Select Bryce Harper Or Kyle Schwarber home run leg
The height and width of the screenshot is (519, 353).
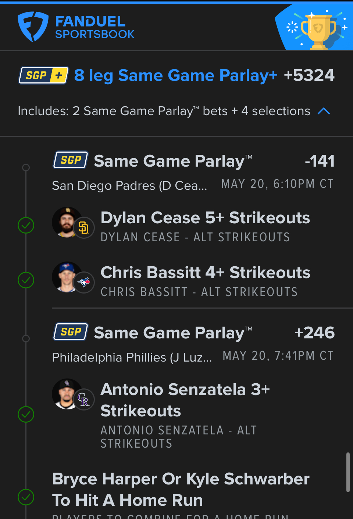(x=181, y=490)
